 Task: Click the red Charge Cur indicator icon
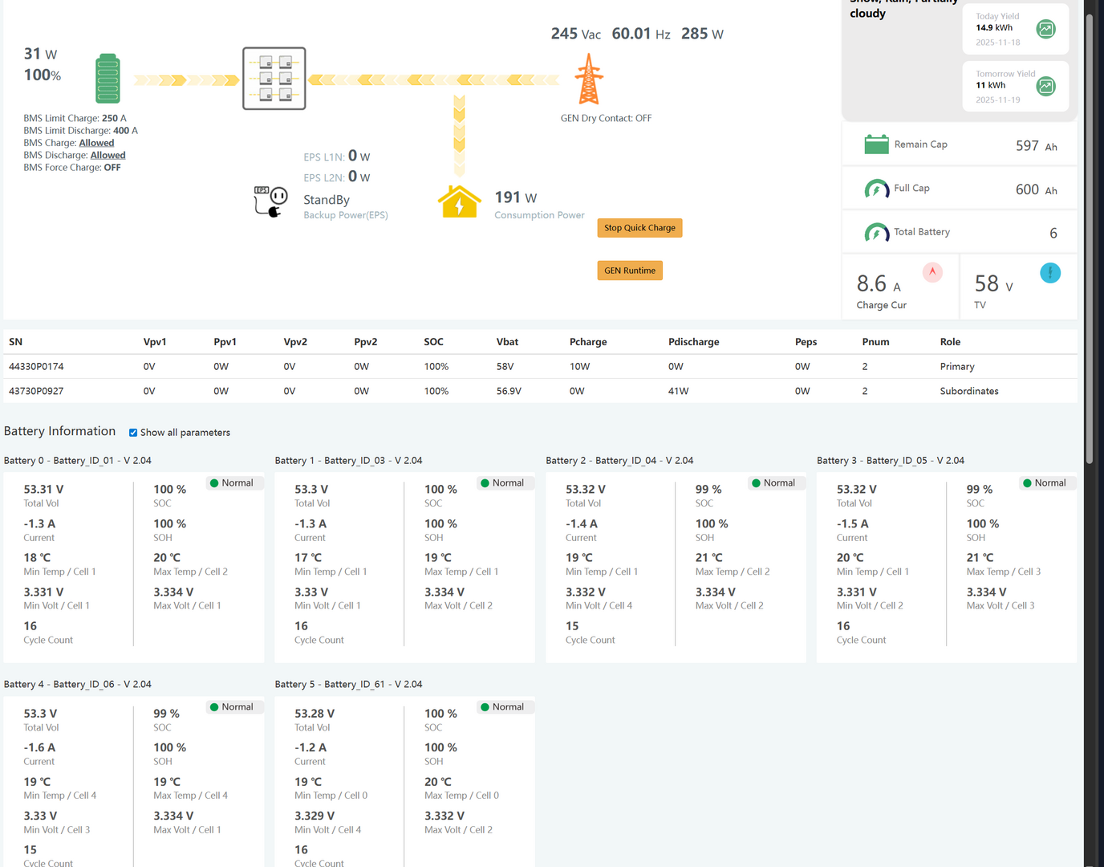pos(932,272)
